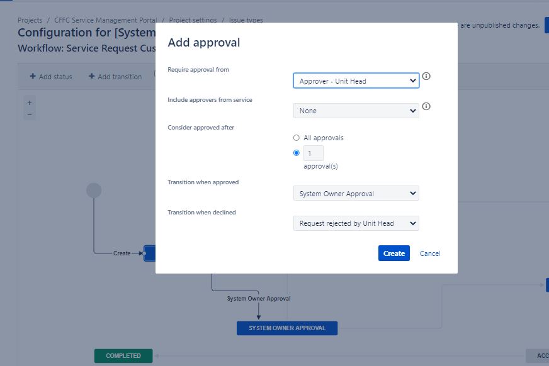
Task: Select the Create transition label
Action: point(122,253)
